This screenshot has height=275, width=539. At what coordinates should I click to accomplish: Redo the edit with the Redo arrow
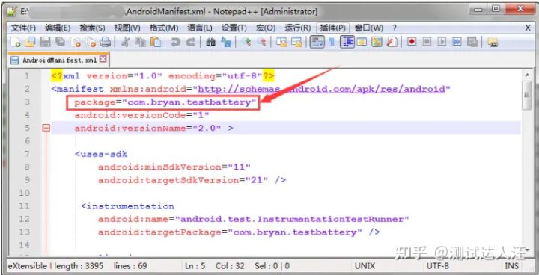click(x=190, y=42)
